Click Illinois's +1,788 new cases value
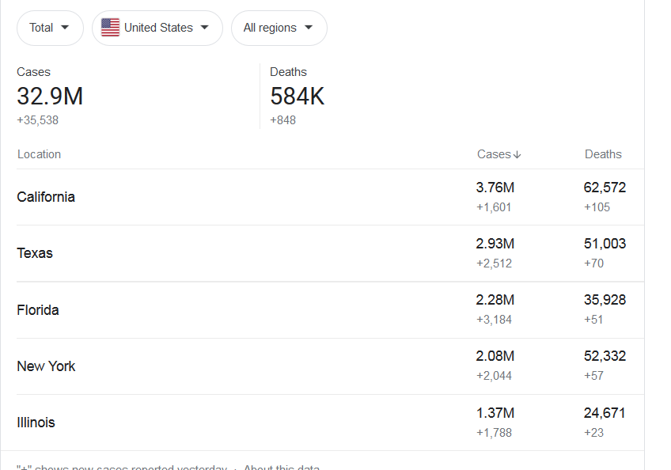This screenshot has height=470, width=671. pyautogui.click(x=494, y=433)
